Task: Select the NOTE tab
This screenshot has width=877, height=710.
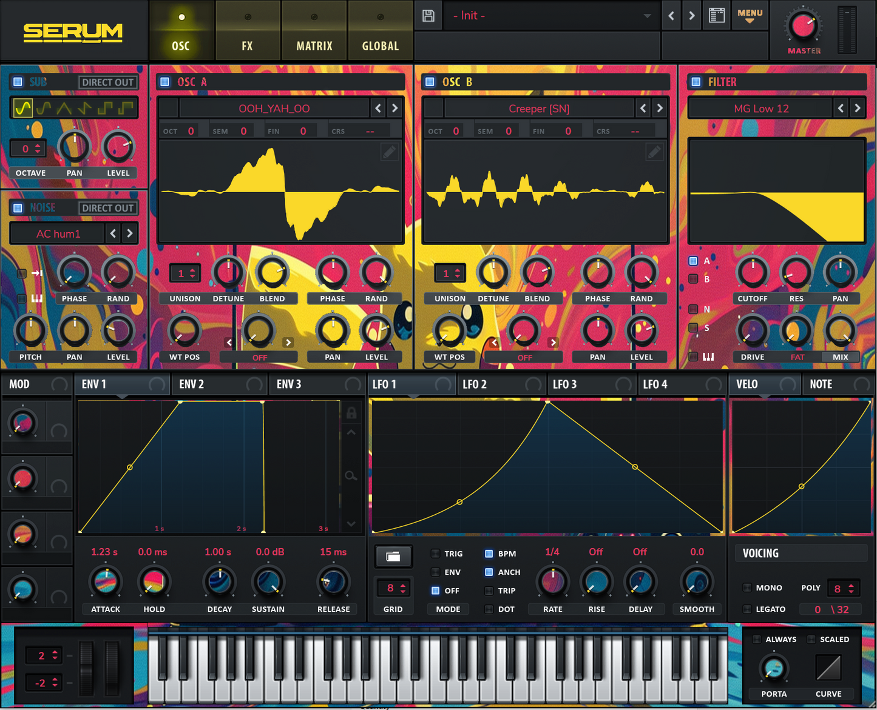Action: (x=838, y=384)
